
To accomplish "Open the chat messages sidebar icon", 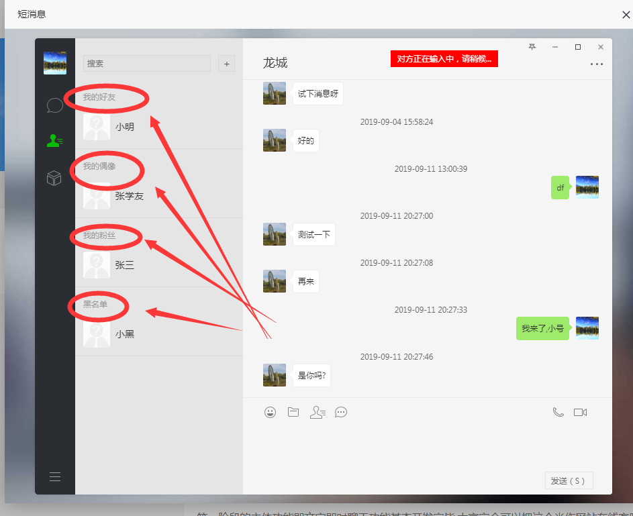I will point(54,105).
